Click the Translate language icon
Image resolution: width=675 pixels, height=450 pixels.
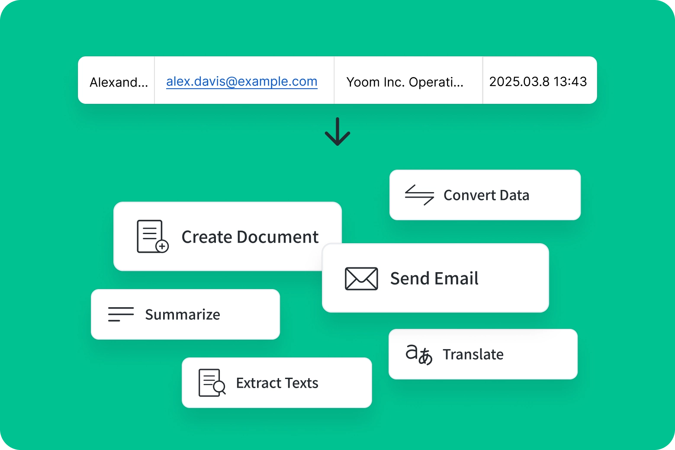pos(419,354)
